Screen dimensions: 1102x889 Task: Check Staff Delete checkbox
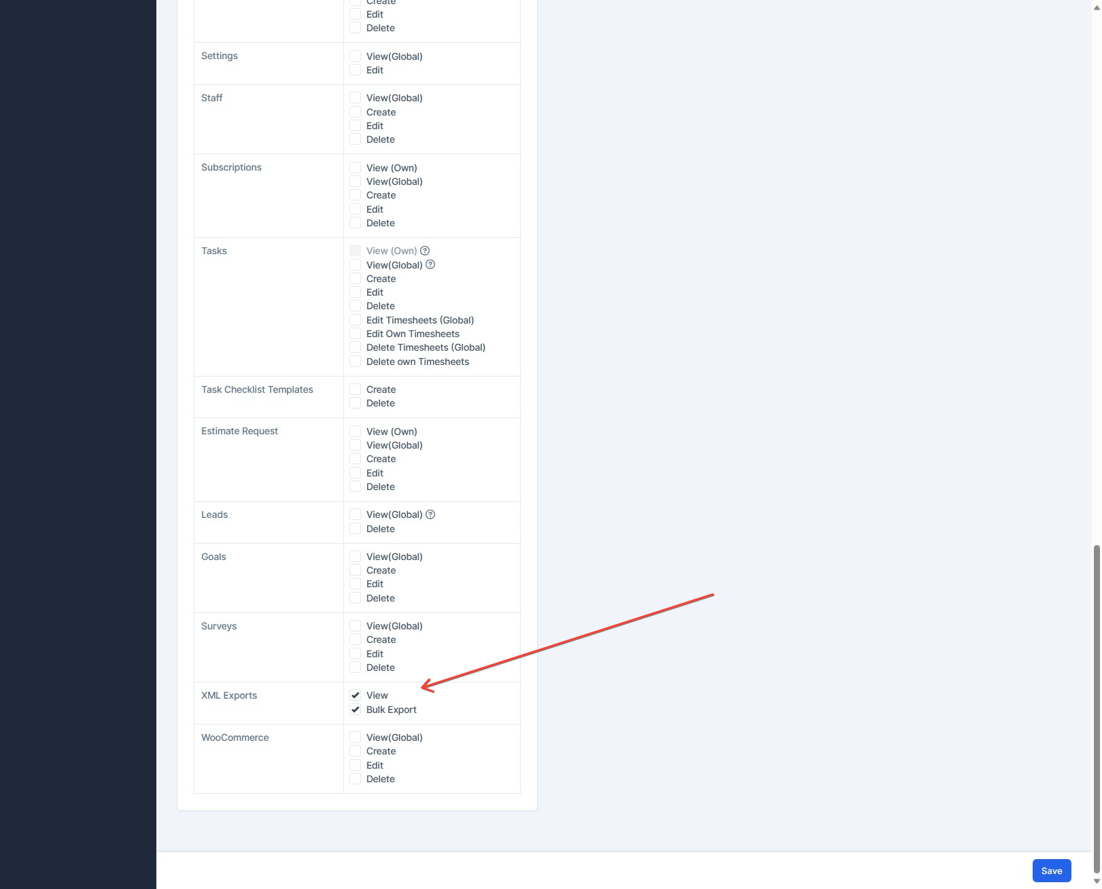click(x=355, y=139)
